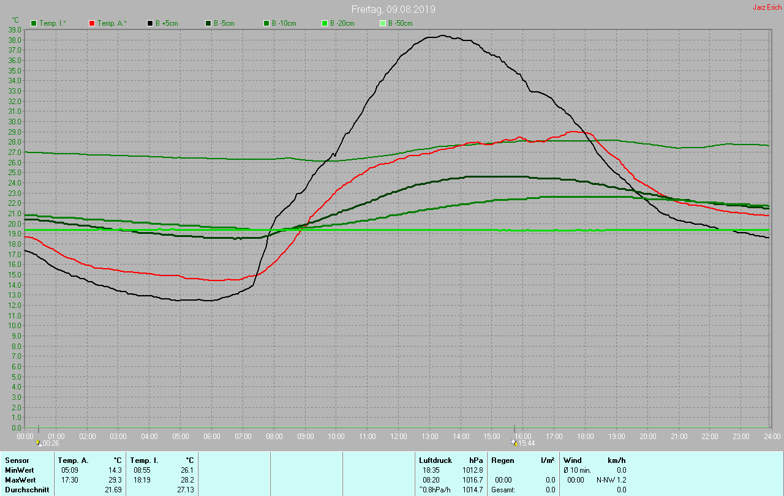Click the chart title 'Freitag, 09.08.2019'
This screenshot has height=496, width=784.
pyautogui.click(x=393, y=9)
